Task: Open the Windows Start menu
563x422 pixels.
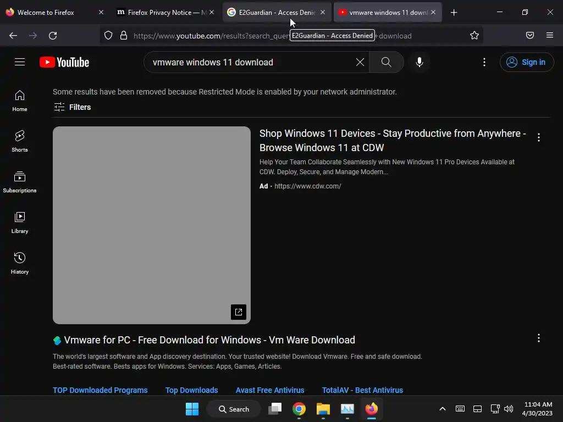Action: pos(192,409)
